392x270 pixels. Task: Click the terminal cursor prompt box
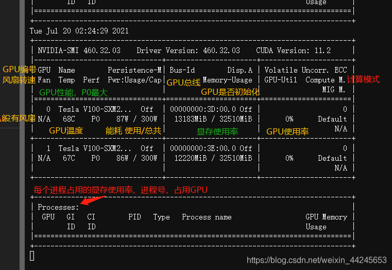pos(32,256)
